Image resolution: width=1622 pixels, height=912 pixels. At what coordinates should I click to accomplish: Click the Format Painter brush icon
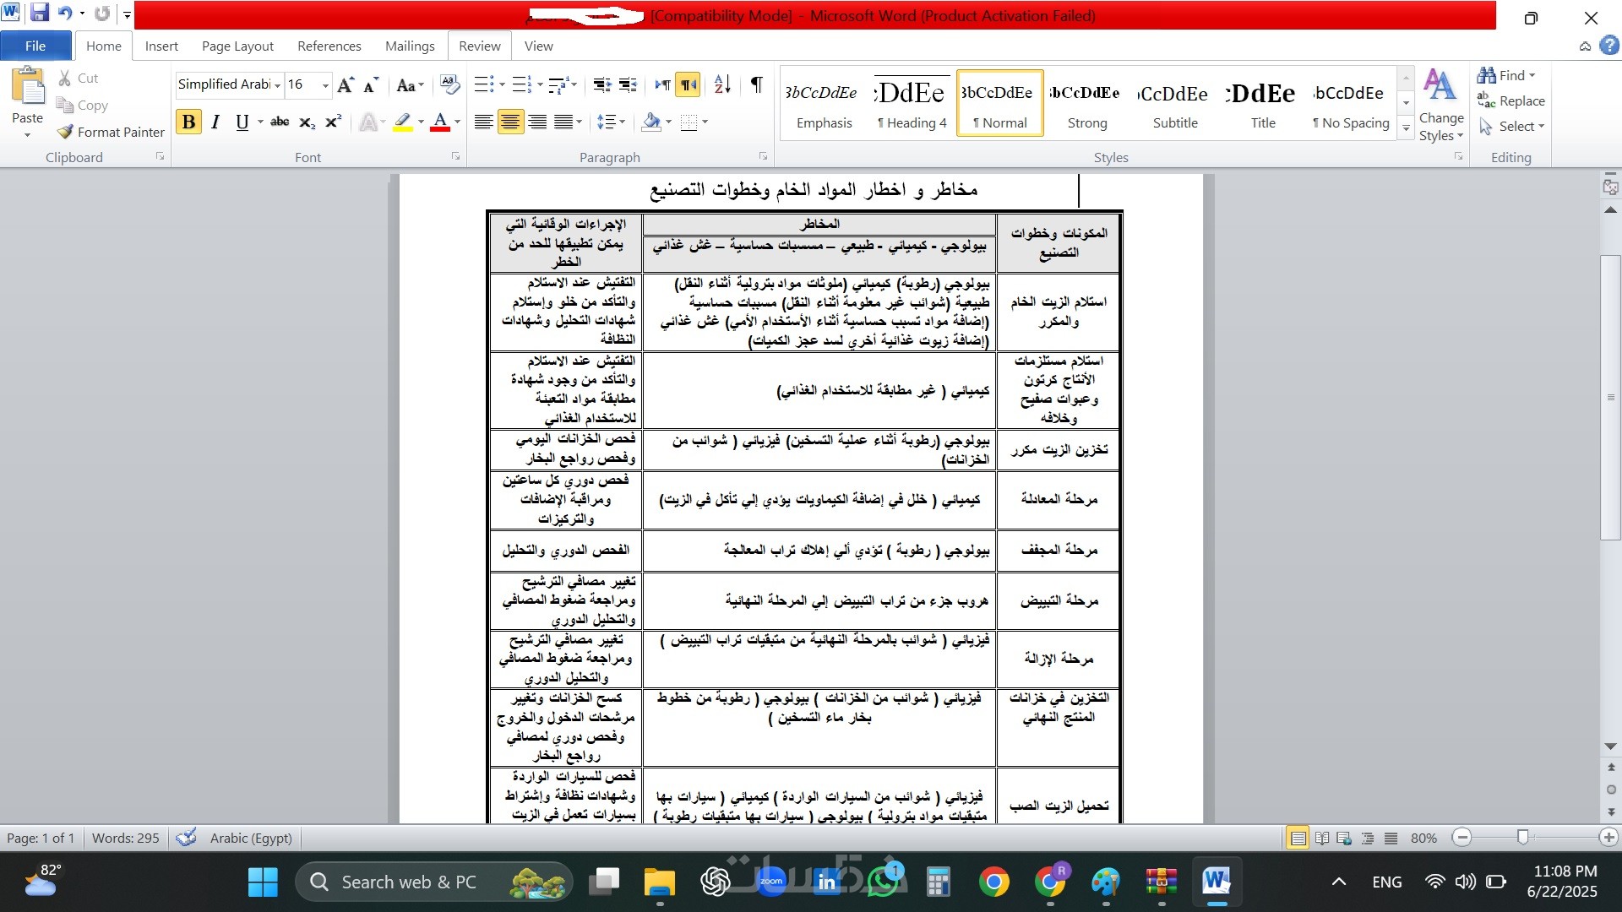tap(65, 132)
